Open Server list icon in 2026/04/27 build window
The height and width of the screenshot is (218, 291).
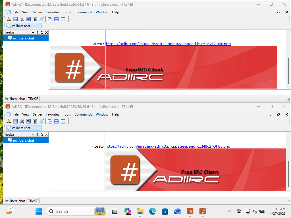(15, 19)
